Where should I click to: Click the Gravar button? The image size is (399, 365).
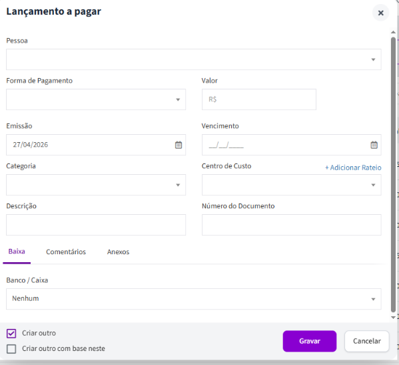point(310,341)
